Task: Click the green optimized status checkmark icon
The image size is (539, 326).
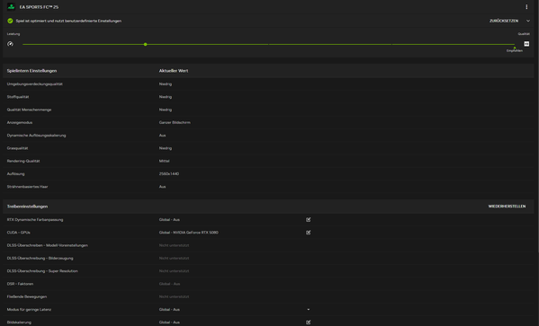Action: 10,21
